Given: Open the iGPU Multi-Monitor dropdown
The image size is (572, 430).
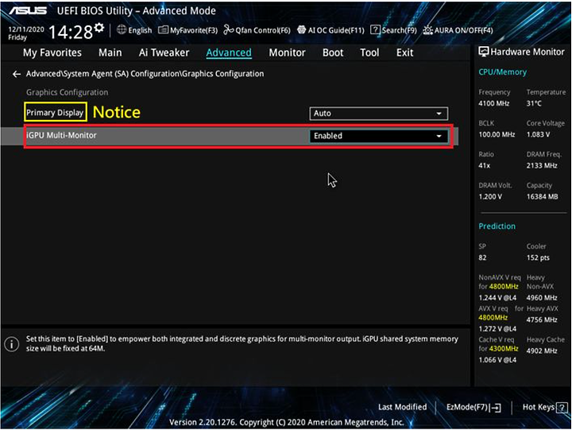Looking at the screenshot, I should [x=379, y=136].
